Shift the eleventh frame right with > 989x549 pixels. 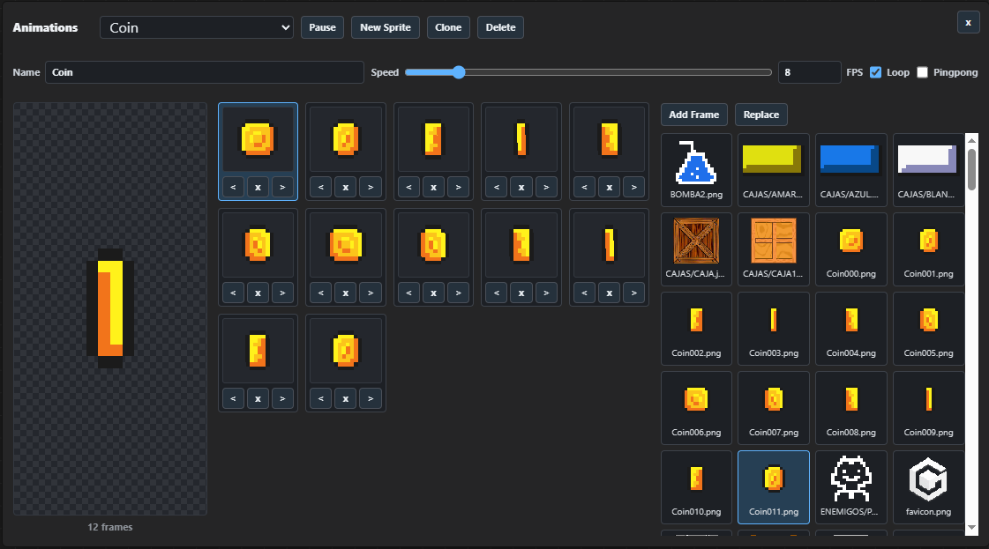282,398
